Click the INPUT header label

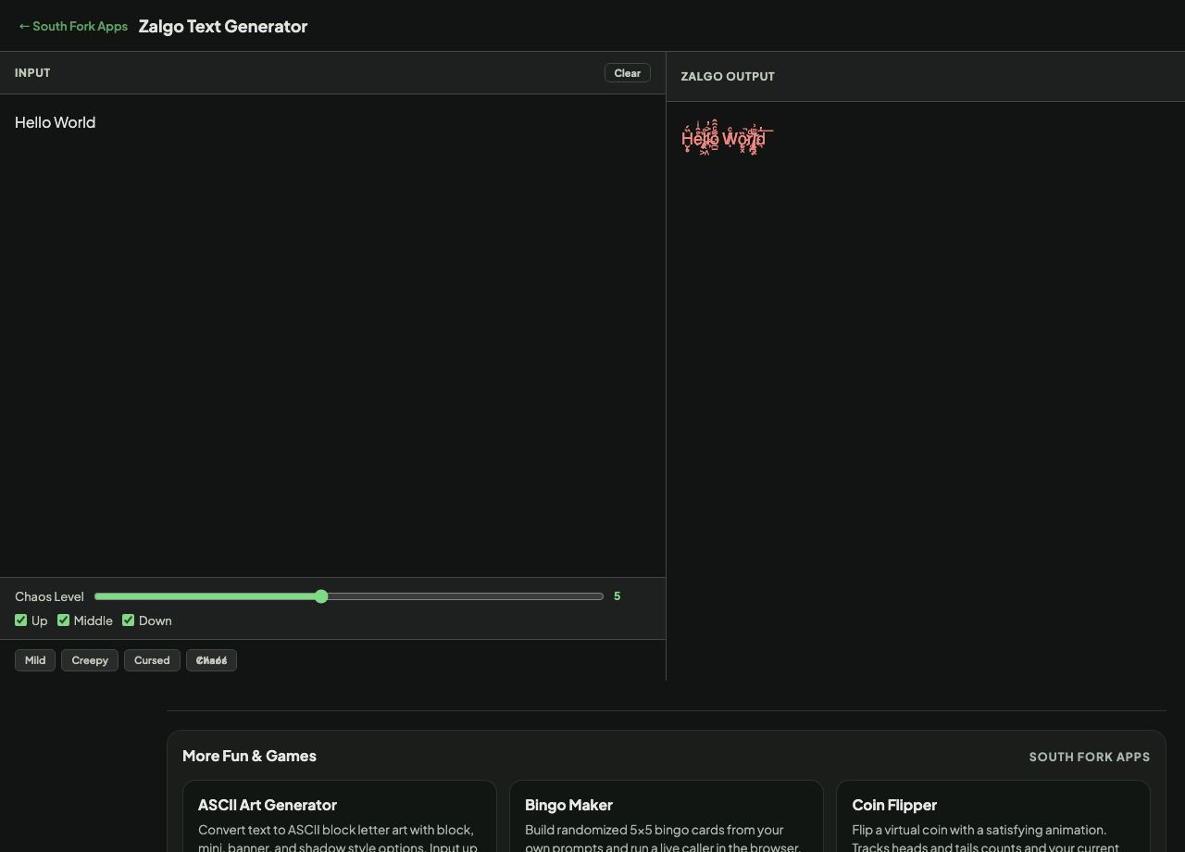pyautogui.click(x=32, y=73)
